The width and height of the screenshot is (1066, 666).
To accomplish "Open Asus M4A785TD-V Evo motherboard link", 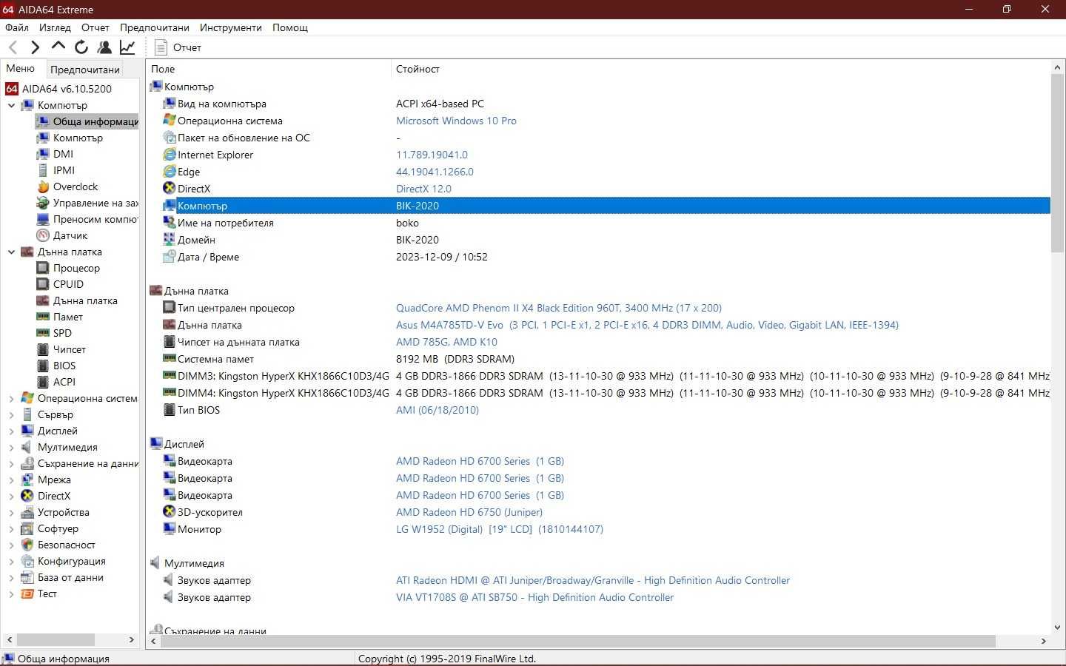I will click(x=647, y=325).
